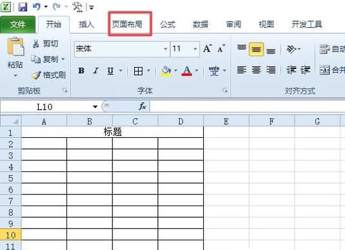Screen dimensions: 345x250
Task: Click 剪切 cut button
Action: click(x=45, y=44)
